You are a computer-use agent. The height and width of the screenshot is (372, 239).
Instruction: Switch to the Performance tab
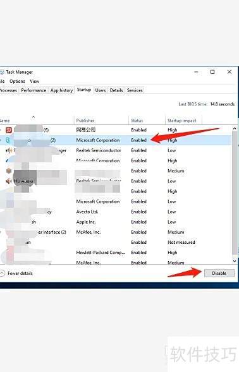click(34, 90)
